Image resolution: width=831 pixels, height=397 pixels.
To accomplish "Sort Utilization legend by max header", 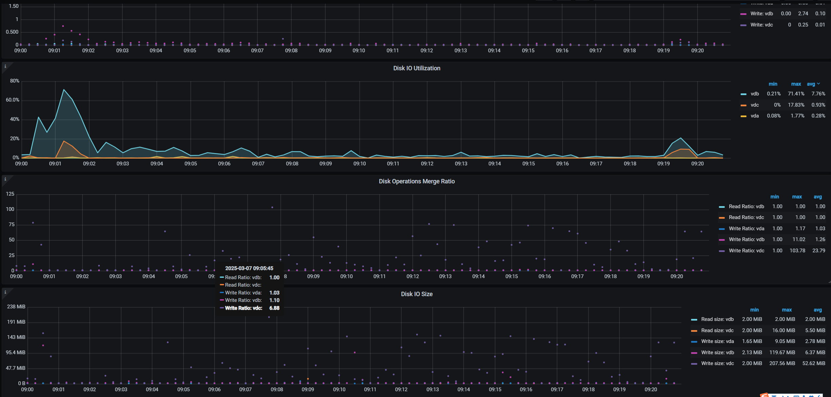I will (x=796, y=84).
